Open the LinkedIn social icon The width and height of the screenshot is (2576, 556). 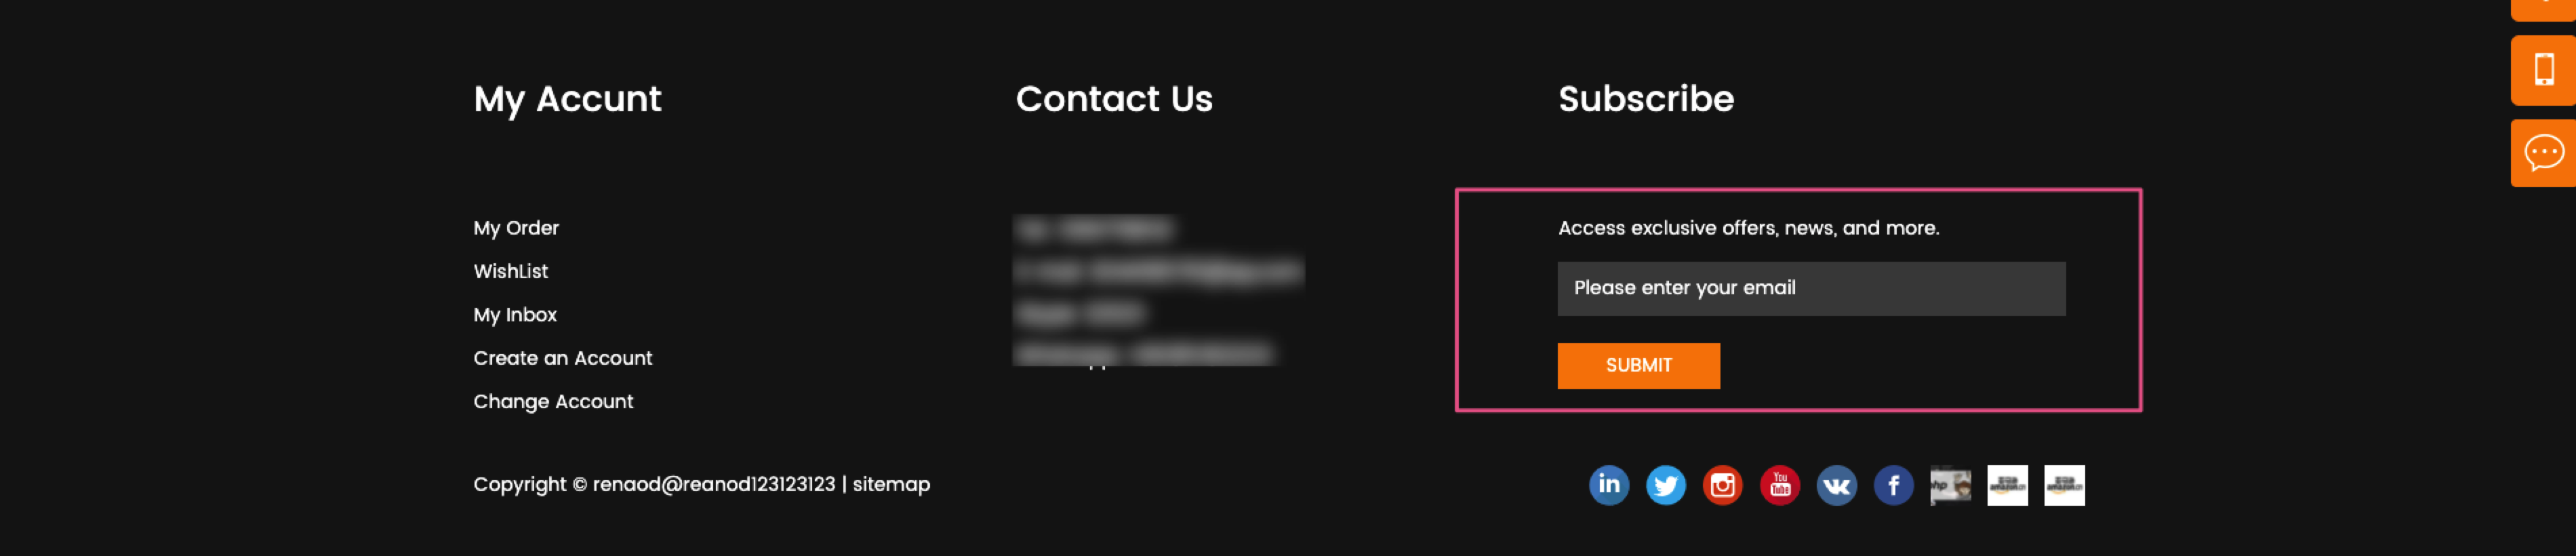(1608, 485)
